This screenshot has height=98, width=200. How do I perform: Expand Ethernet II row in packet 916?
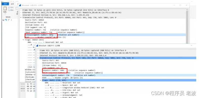21,13
